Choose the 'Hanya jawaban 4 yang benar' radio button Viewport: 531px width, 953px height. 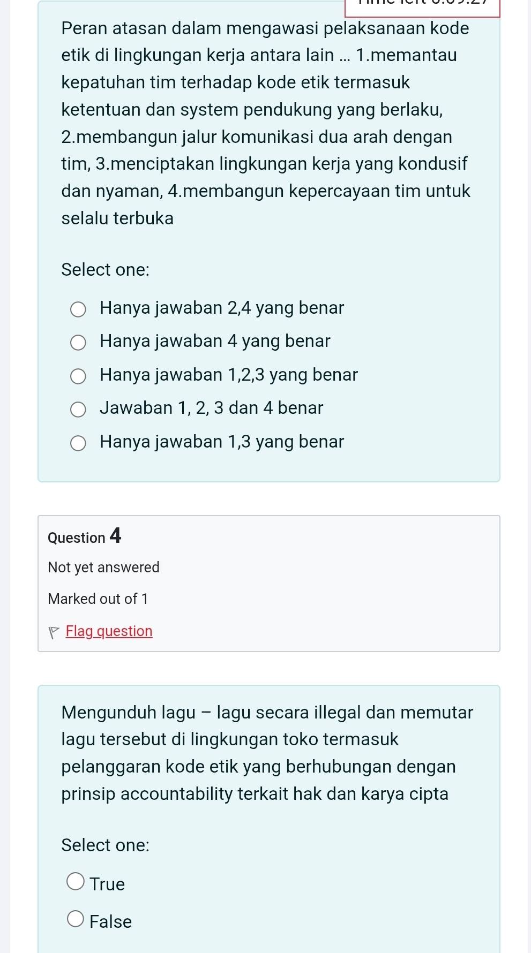pos(78,342)
